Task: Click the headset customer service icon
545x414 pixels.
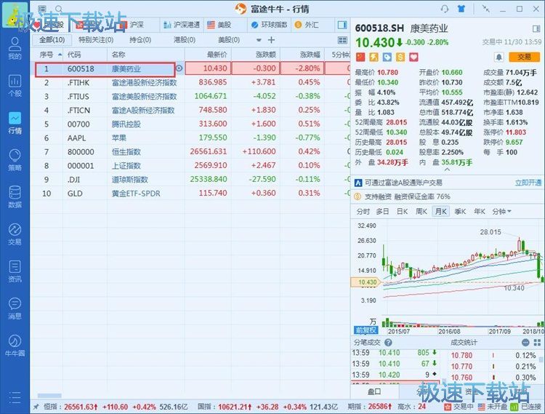Action: point(445,9)
